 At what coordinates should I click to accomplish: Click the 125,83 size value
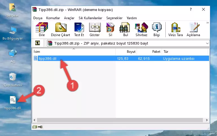click(123, 58)
